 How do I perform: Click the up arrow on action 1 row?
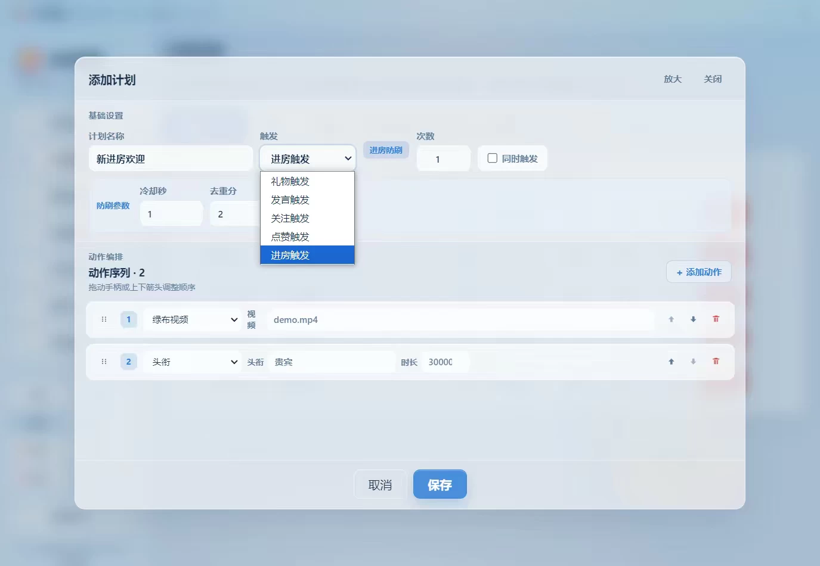(671, 319)
